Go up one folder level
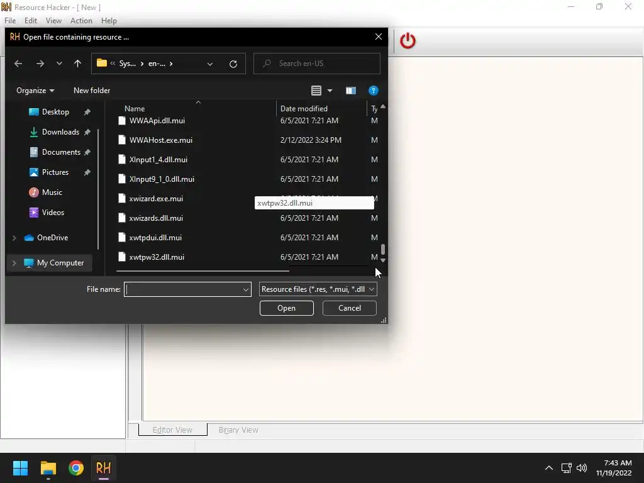Image resolution: width=644 pixels, height=483 pixels. click(77, 64)
